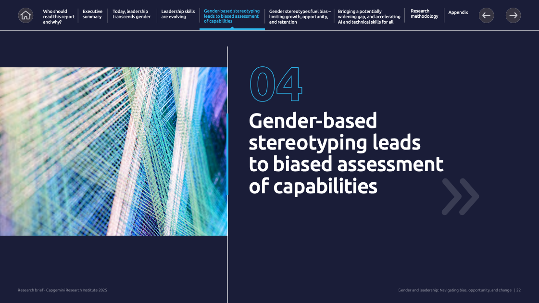Click the Home icon in navigation bar

[x=25, y=15]
